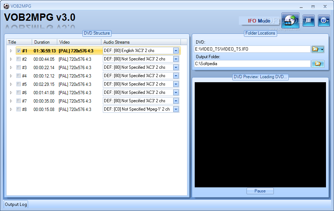334x211 pixels.
Task: Select duration 00:00:22.14 cell
Action: 44,68
